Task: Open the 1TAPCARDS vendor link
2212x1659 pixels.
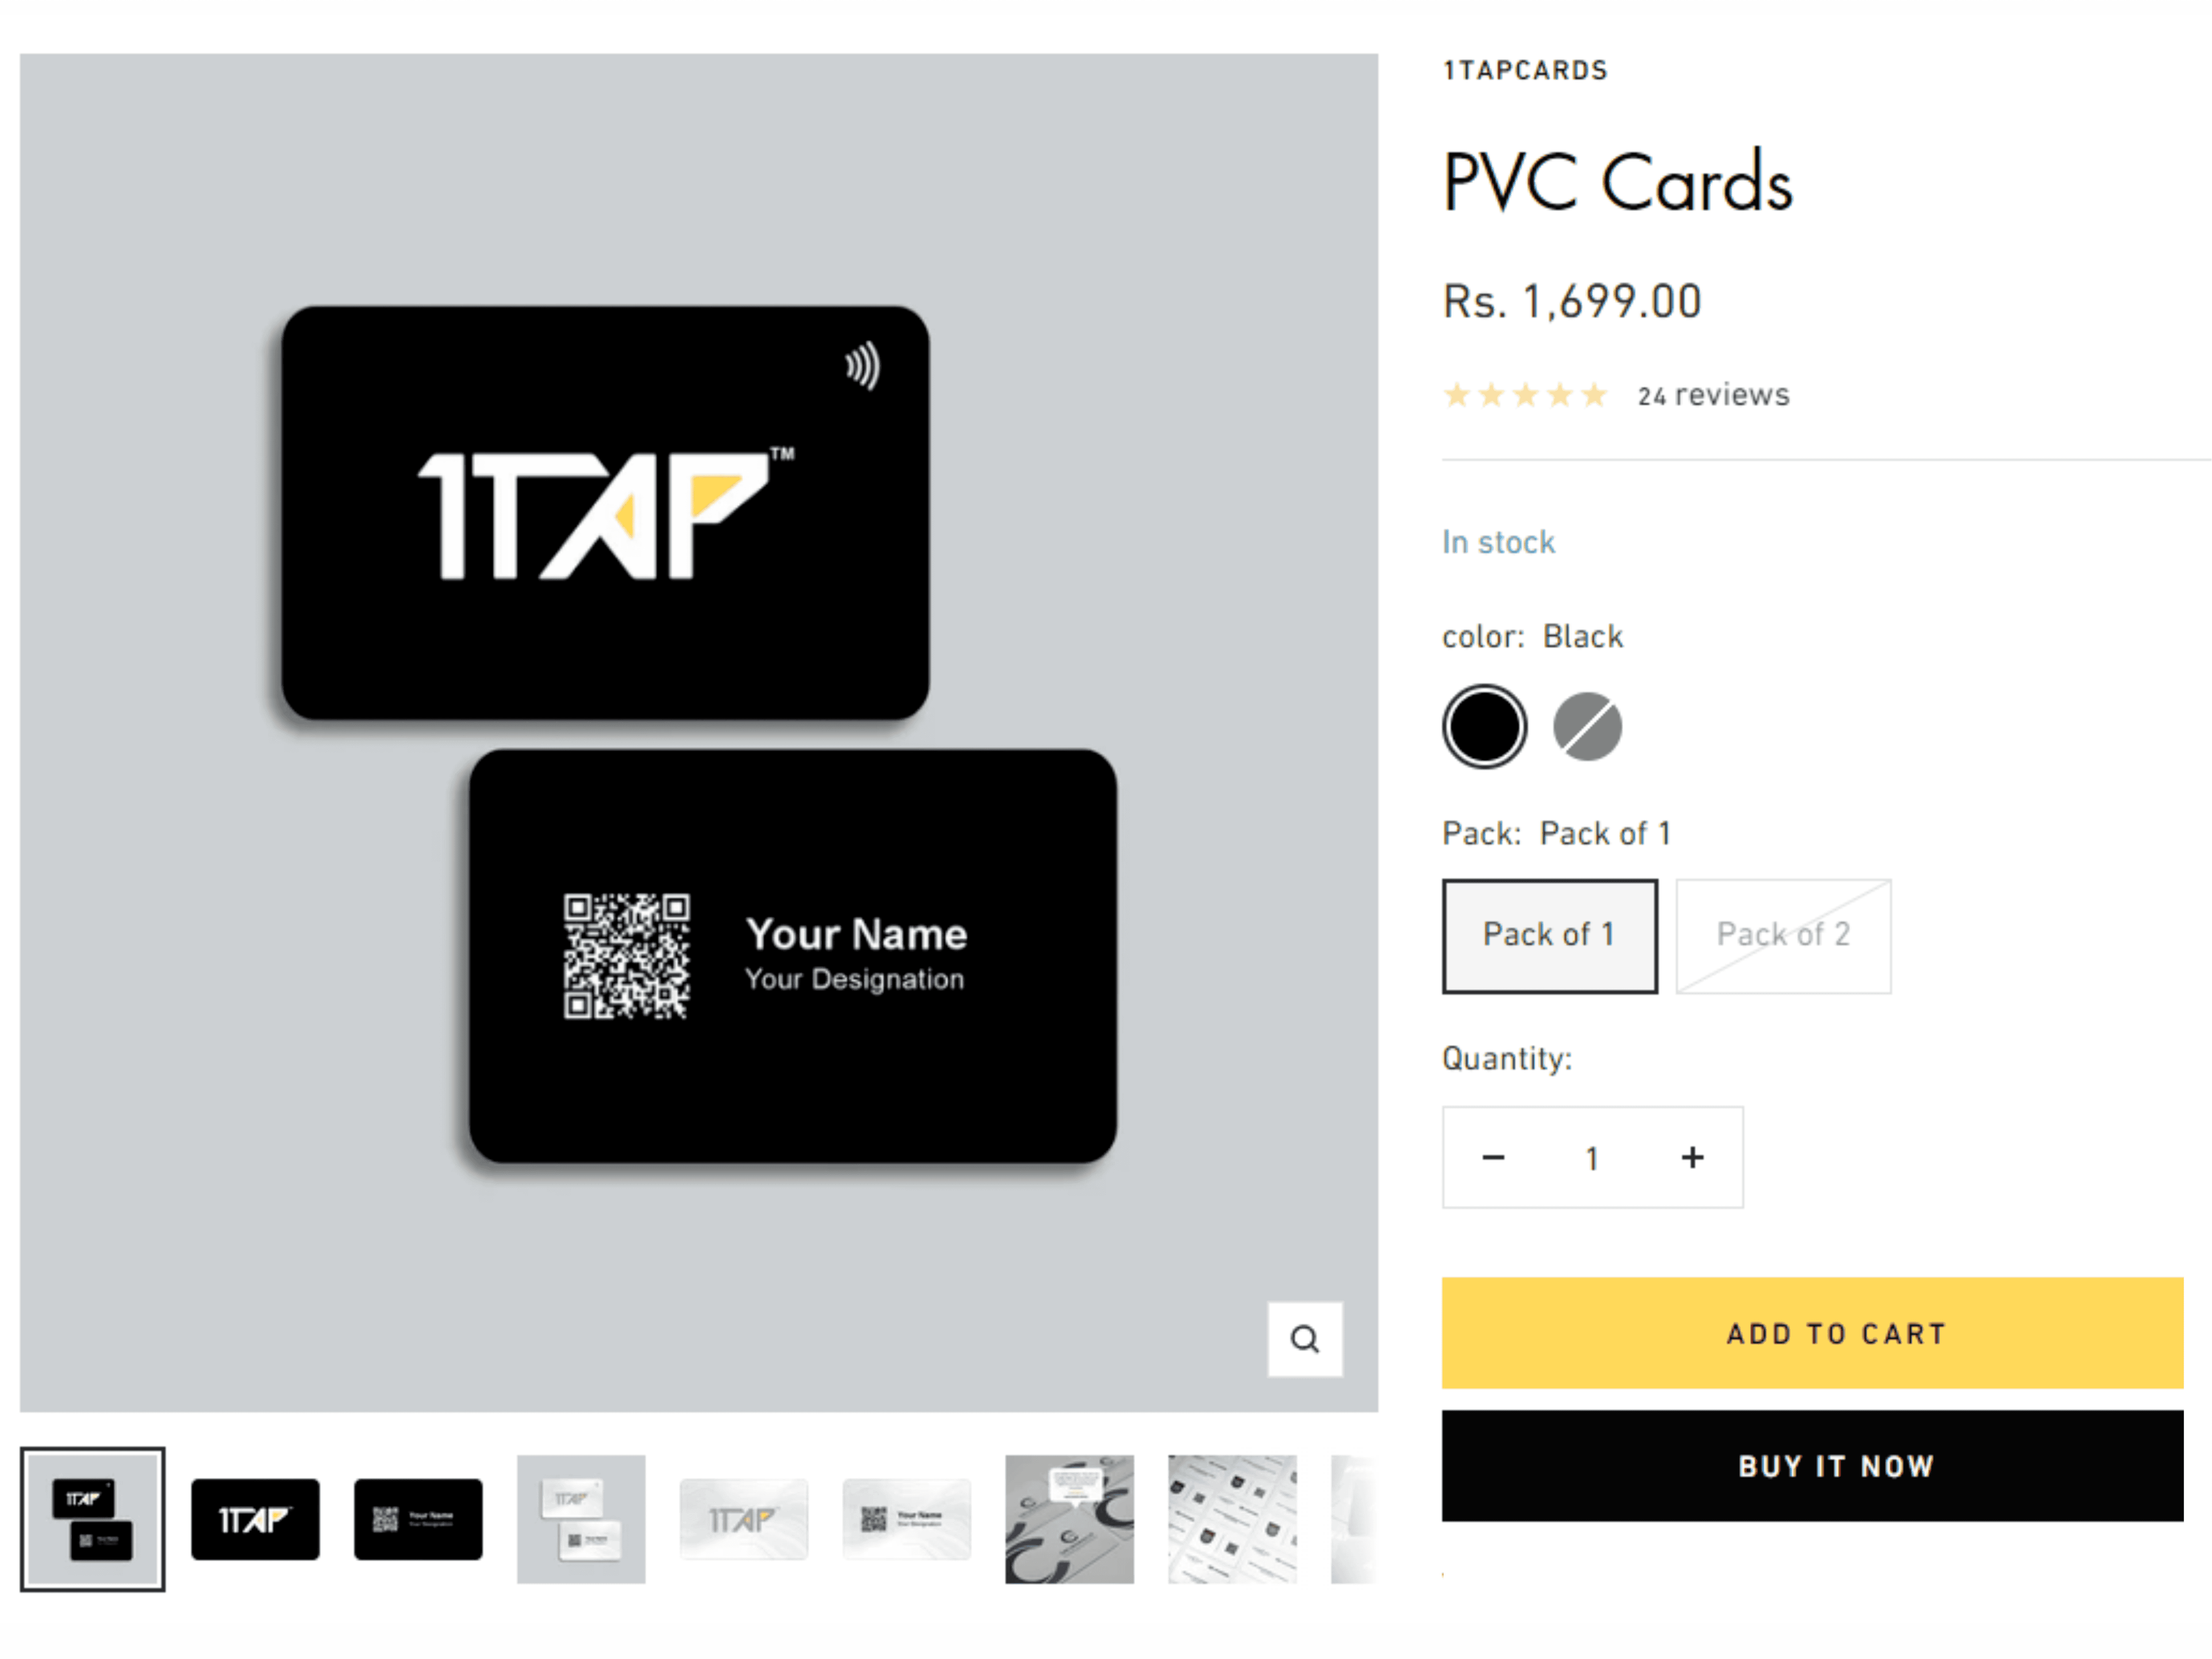Action: point(1525,70)
